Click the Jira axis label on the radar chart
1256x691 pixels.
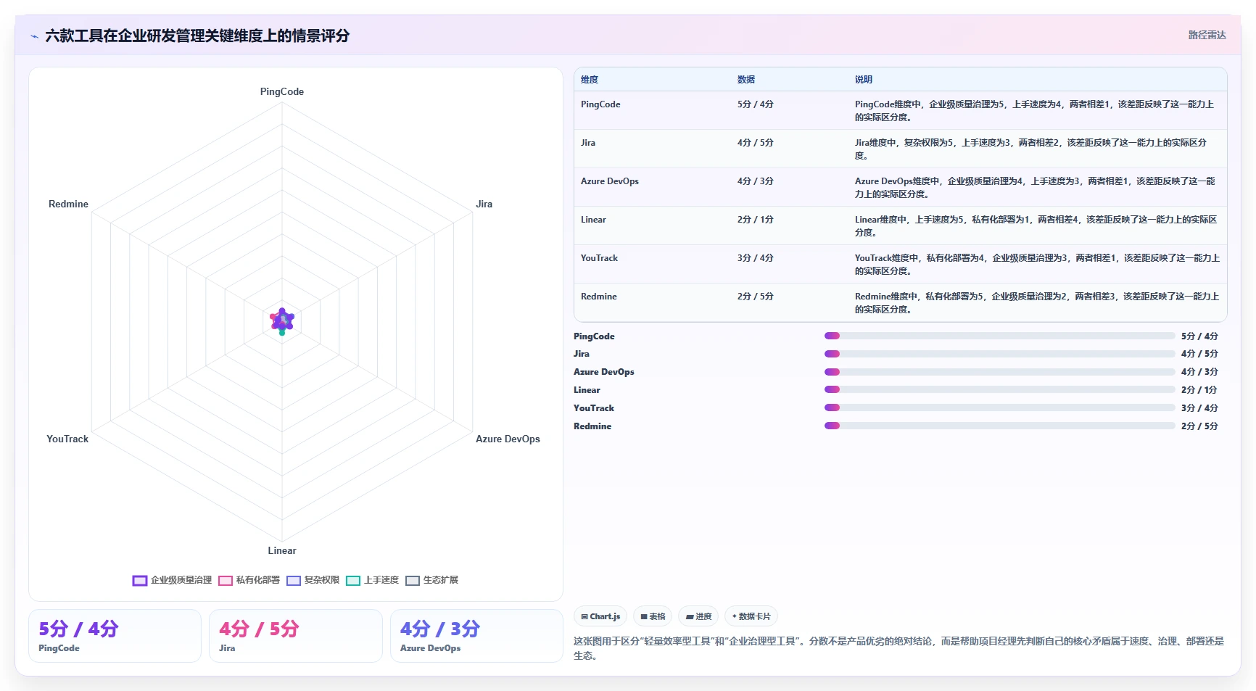484,204
